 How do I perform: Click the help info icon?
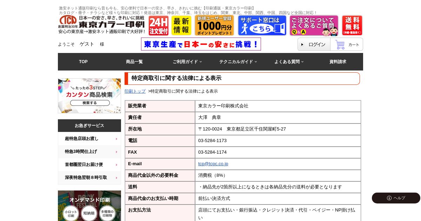point(389,198)
